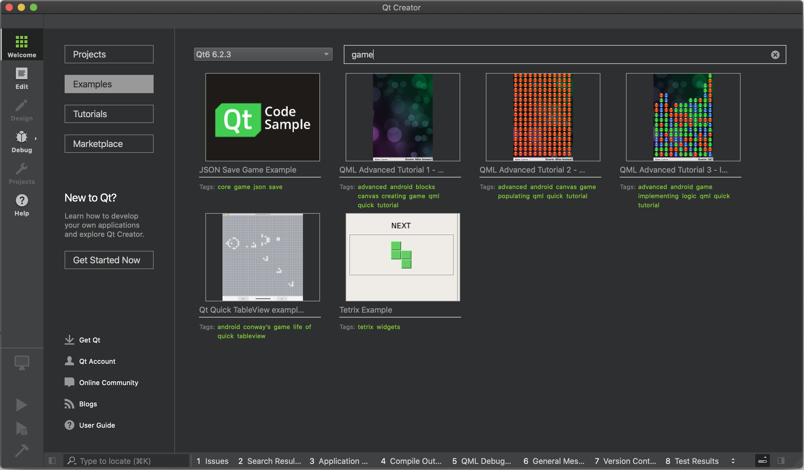This screenshot has width=804, height=470.
Task: Open QML Advanced Tutorial 3 thumbnail
Action: (x=683, y=117)
